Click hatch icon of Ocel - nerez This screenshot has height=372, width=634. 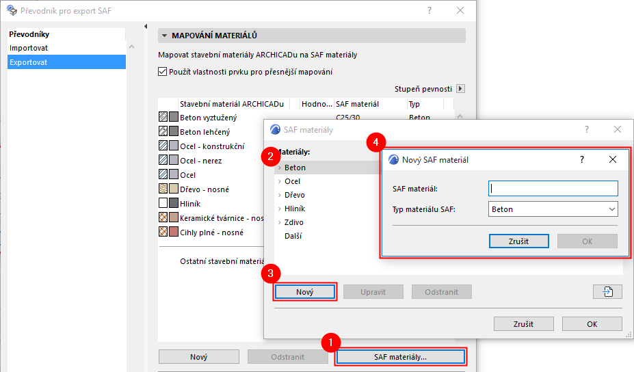click(163, 160)
